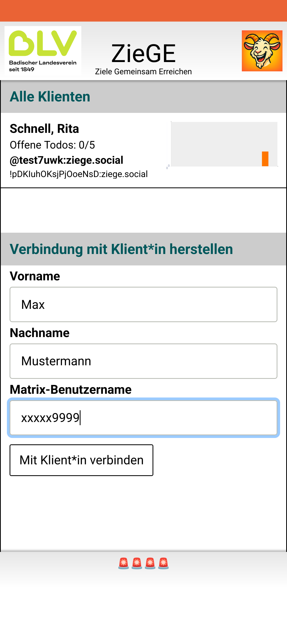Screen dimensions: 287x623
Task: Click the second siren icon at the bottom
Action: coord(137,563)
